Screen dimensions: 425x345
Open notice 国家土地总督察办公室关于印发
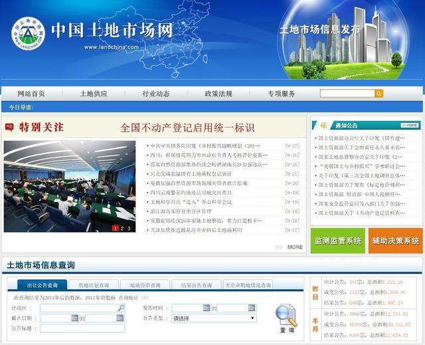point(360,157)
